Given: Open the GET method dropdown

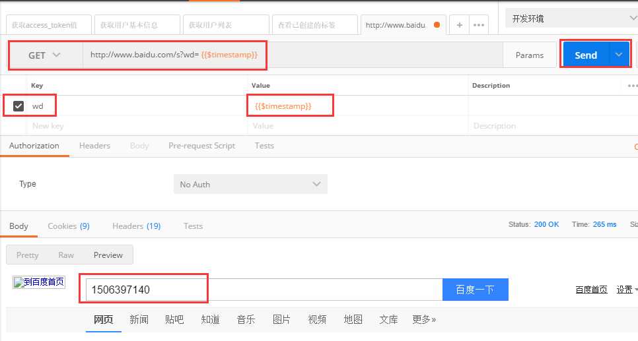Looking at the screenshot, I should pyautogui.click(x=45, y=55).
